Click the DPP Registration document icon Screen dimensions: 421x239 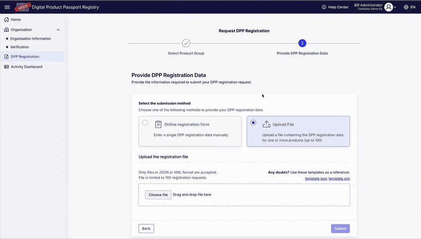pyautogui.click(x=6, y=57)
